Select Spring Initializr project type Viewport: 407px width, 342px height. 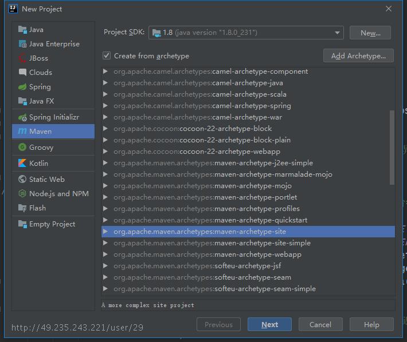pos(53,117)
